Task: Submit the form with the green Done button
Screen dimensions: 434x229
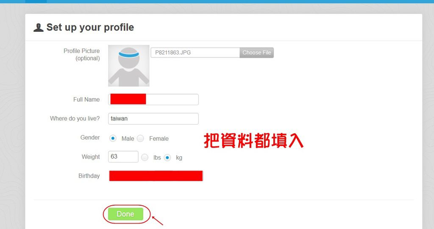Action: (x=125, y=214)
